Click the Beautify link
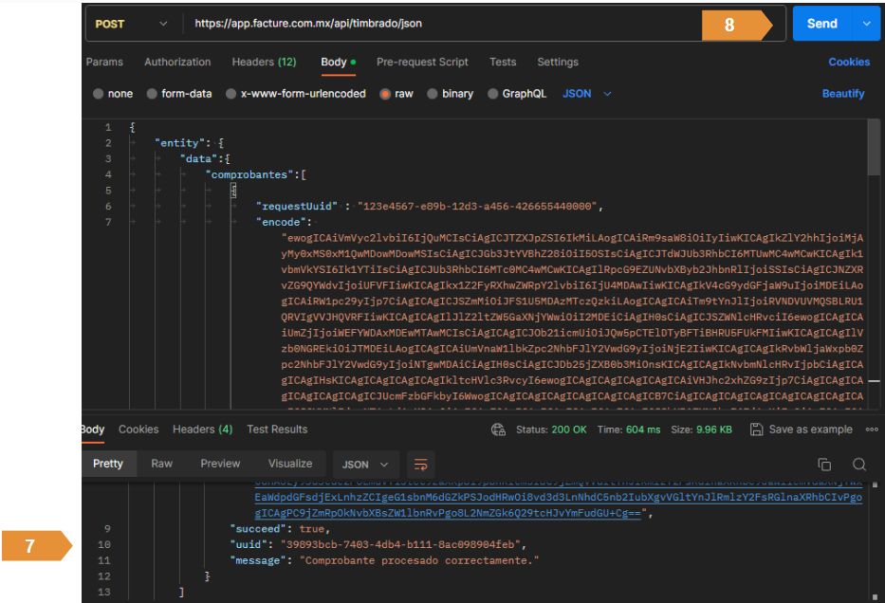 point(842,94)
